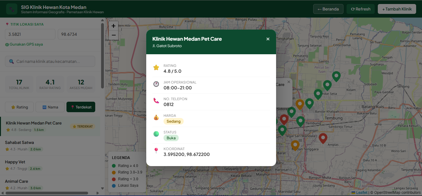Click the red Rating < 3.0 legend dot
The image size is (422, 196).
pyautogui.click(x=114, y=179)
